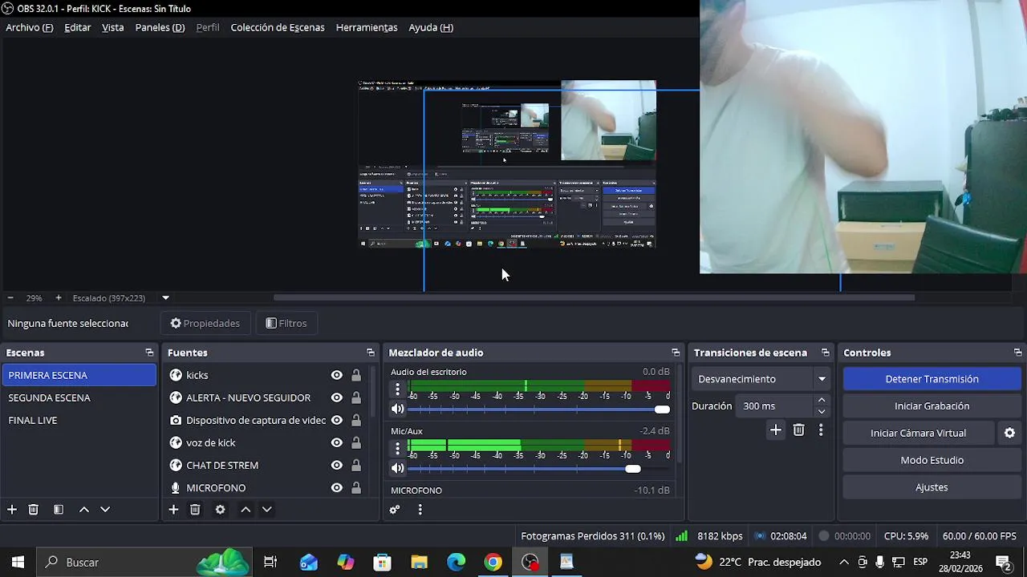
Task: Move source up arrow in Fuentes
Action: tap(246, 510)
